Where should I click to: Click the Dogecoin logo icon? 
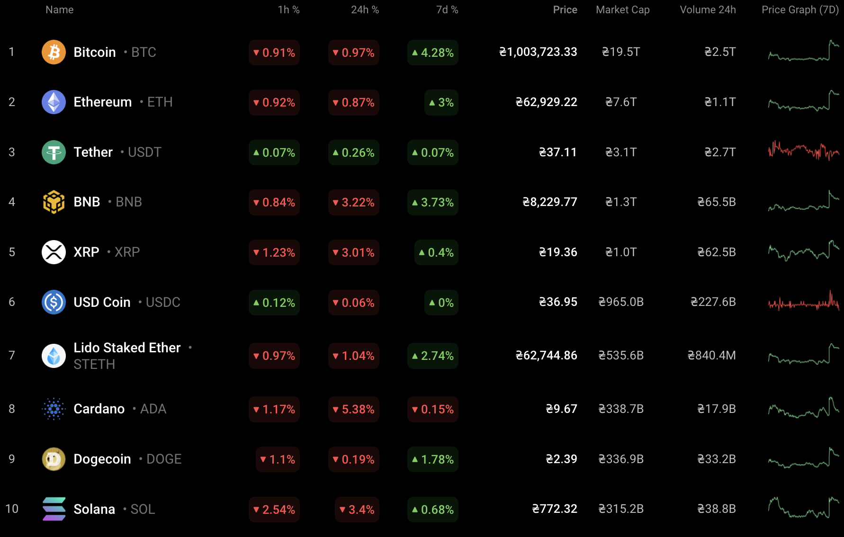coord(54,459)
